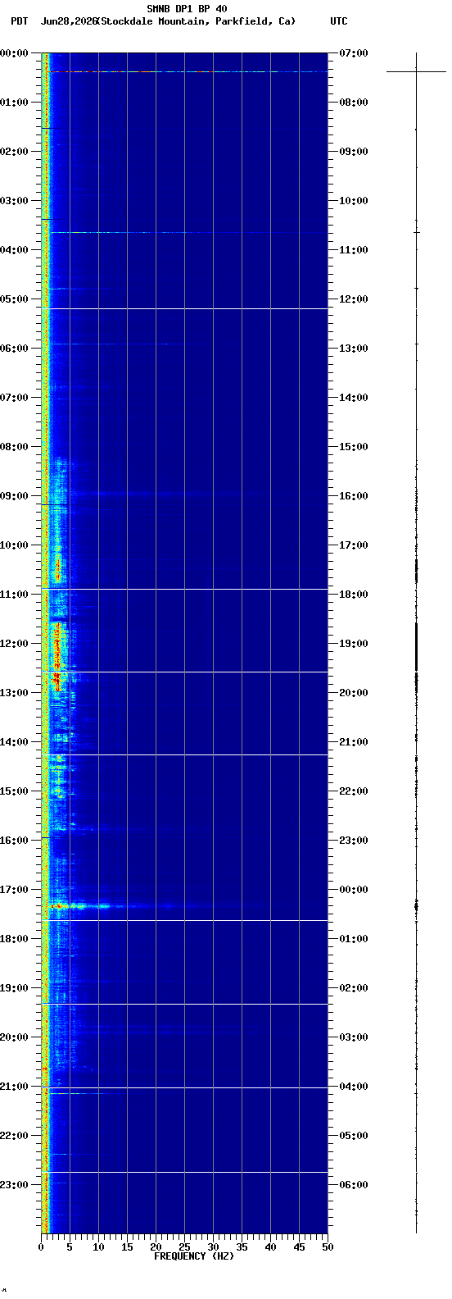Click the UTC time label 00:00
Viewport: 452px width, 1299px height.
pyautogui.click(x=354, y=890)
